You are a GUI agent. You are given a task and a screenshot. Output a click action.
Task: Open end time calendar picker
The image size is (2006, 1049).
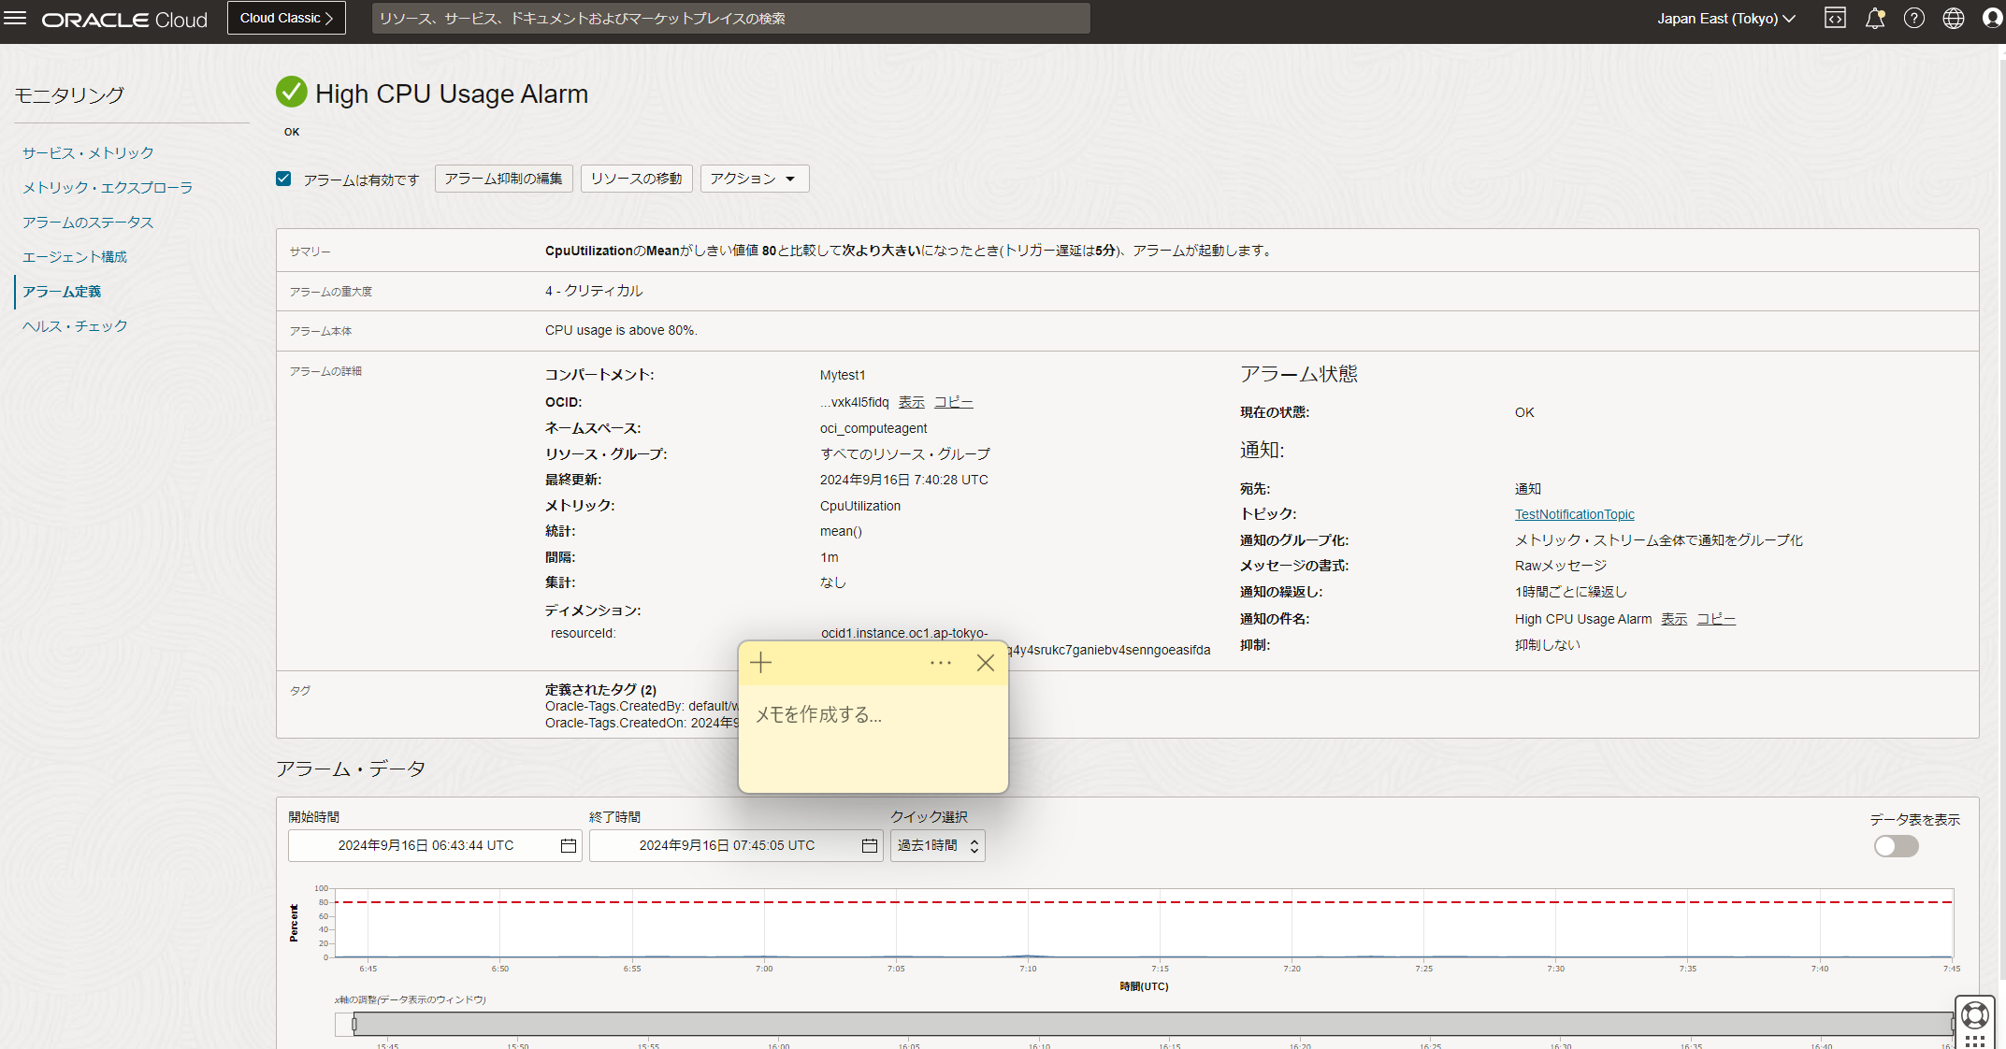869,845
